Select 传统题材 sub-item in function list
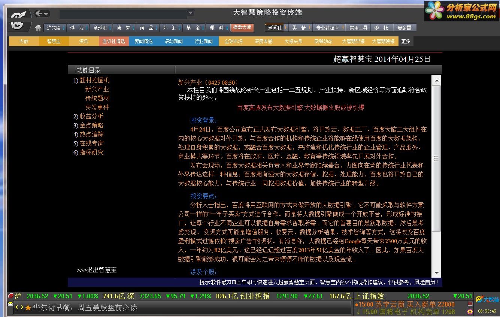The height and width of the screenshot is (317, 500). 97,98
